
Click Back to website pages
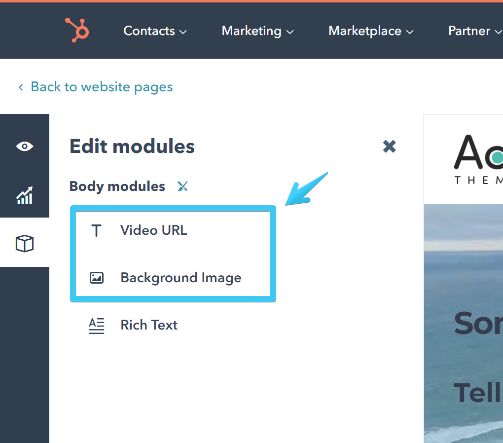[102, 87]
